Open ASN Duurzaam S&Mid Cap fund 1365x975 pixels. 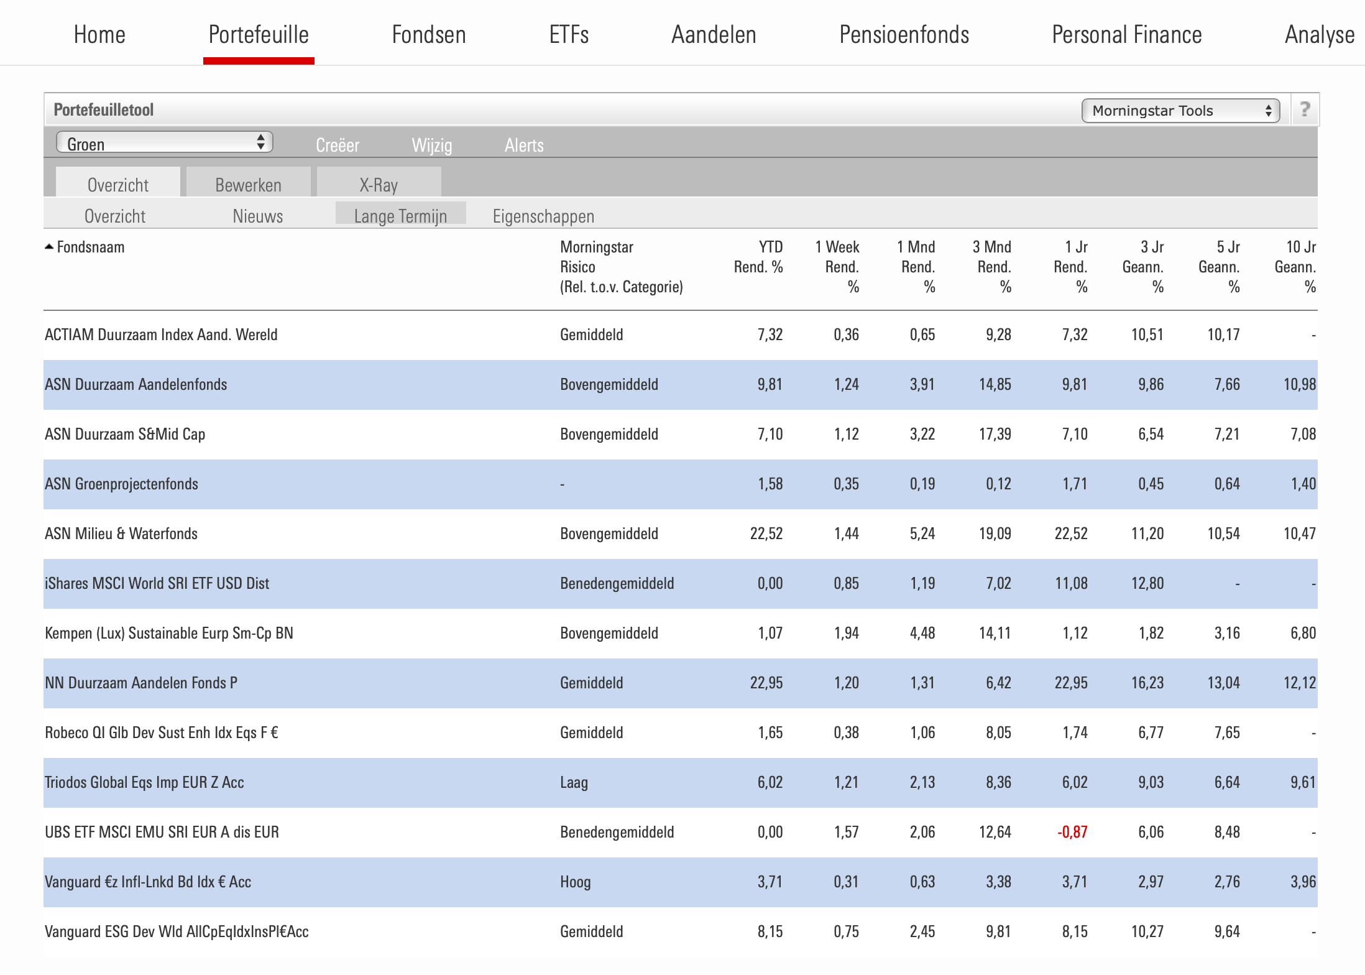[x=125, y=434]
